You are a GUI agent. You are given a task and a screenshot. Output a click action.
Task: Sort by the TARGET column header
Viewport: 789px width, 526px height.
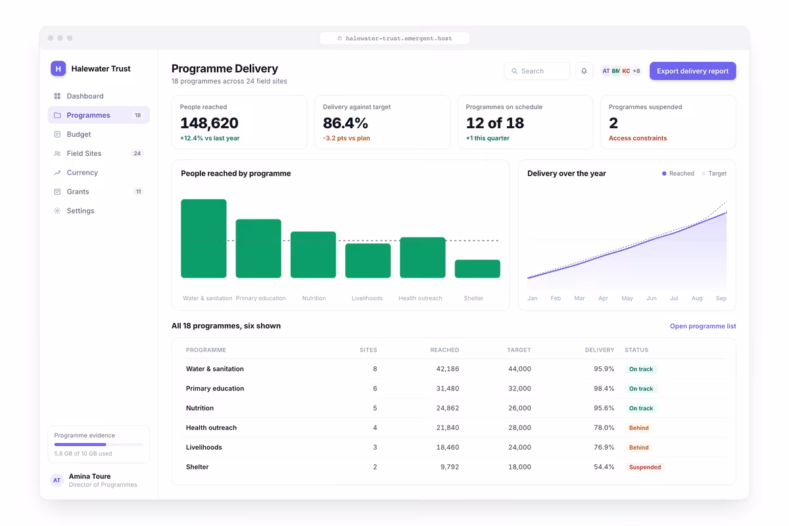(x=519, y=350)
